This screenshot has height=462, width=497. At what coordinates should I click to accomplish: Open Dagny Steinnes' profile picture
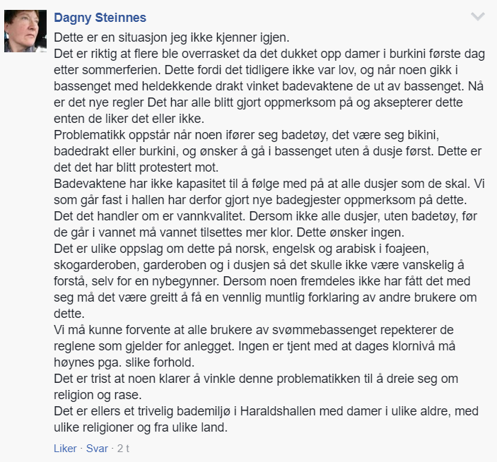pyautogui.click(x=25, y=30)
